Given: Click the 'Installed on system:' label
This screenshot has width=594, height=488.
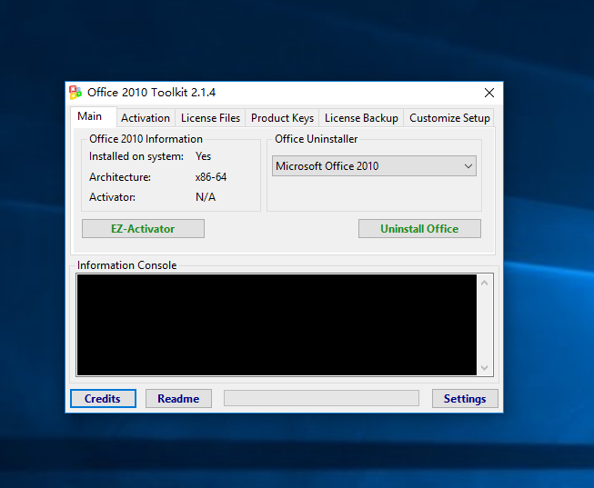Looking at the screenshot, I should tap(136, 156).
